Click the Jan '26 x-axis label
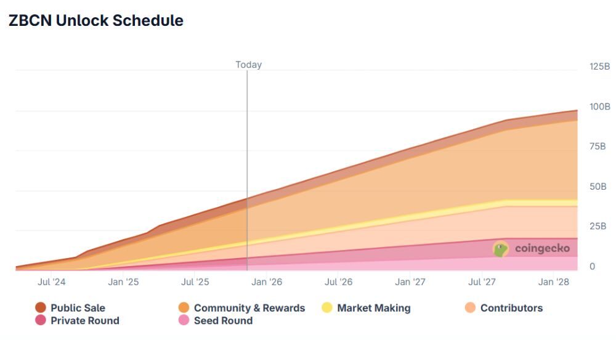616x340 pixels. coord(267,282)
